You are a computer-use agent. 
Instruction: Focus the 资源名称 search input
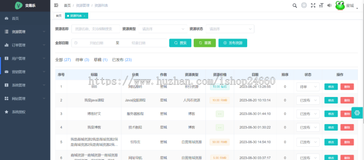click(95, 29)
